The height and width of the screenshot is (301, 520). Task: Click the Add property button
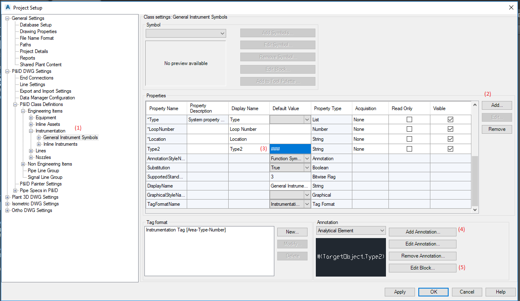(496, 105)
